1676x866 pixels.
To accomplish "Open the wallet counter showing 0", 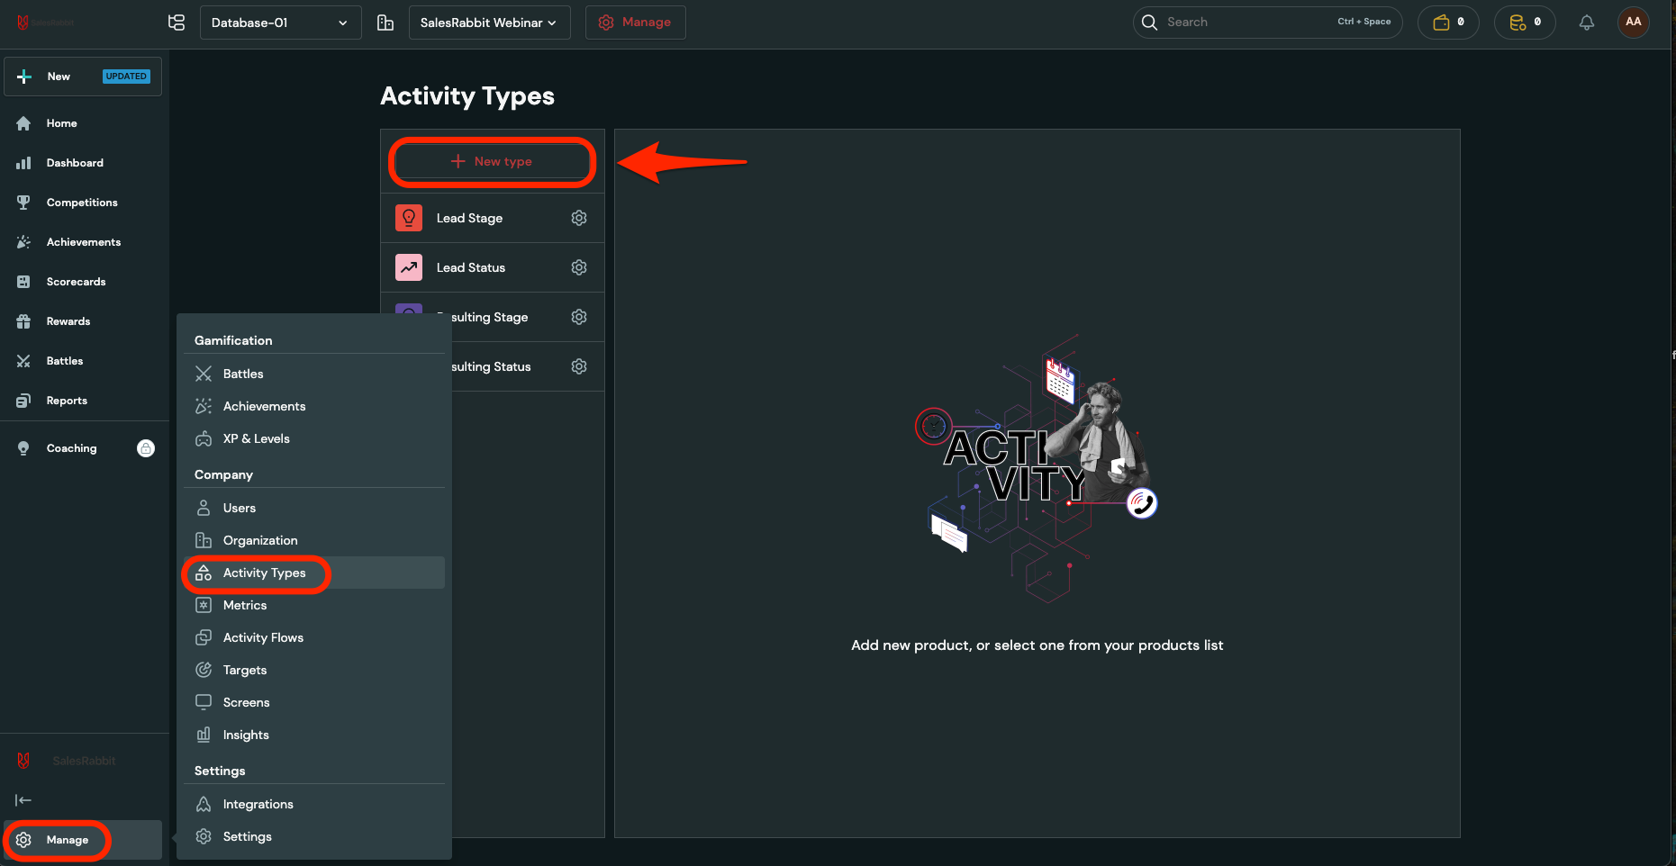I will pos(1447,23).
